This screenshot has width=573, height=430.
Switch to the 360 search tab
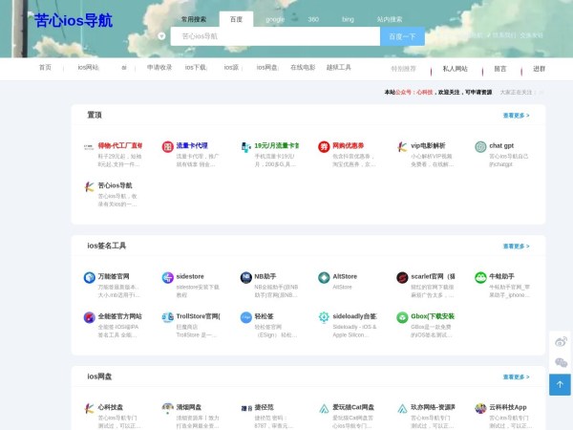pyautogui.click(x=313, y=19)
